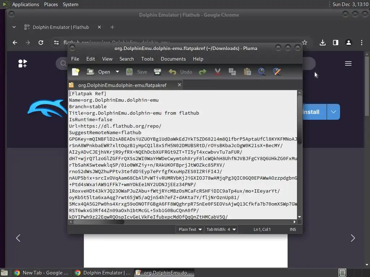The height and width of the screenshot is (277, 370).
Task: Open the Help menu in Pluma
Action: pos(198,59)
